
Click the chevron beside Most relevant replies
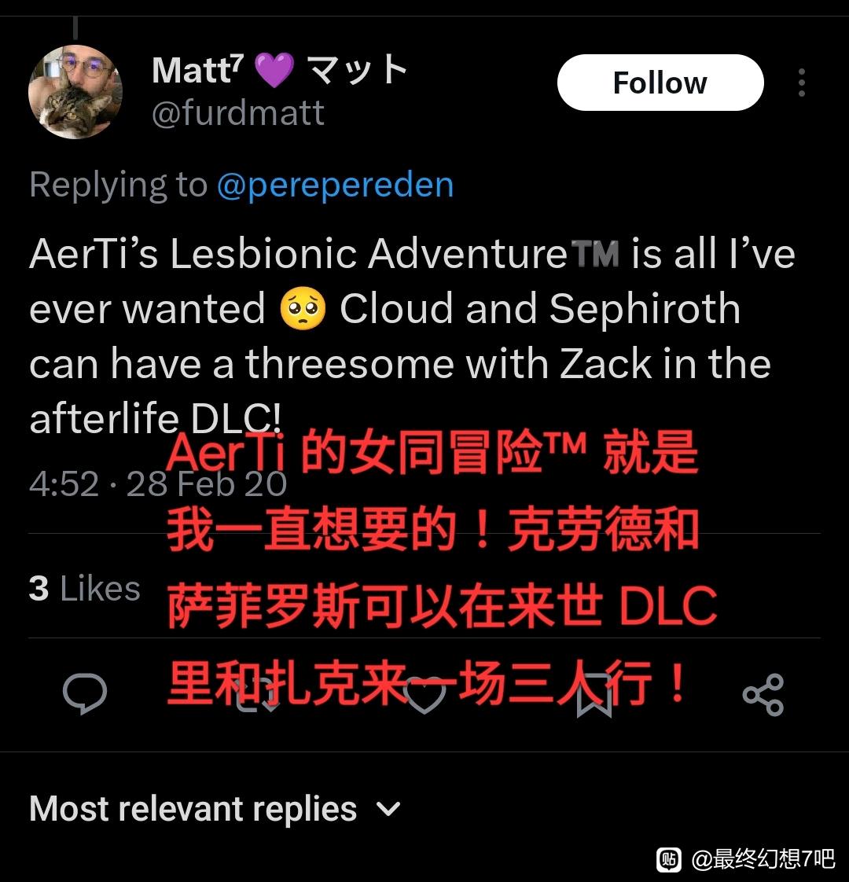tap(388, 810)
